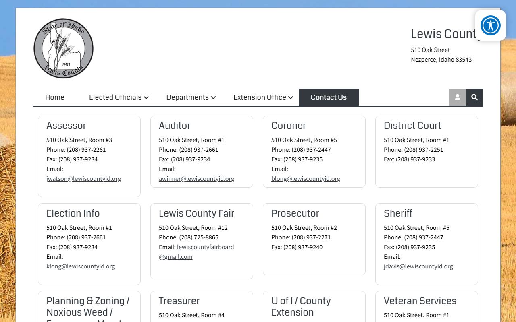Image resolution: width=516 pixels, height=322 pixels.
Task: Open the search magnifier icon
Action: pyautogui.click(x=474, y=97)
